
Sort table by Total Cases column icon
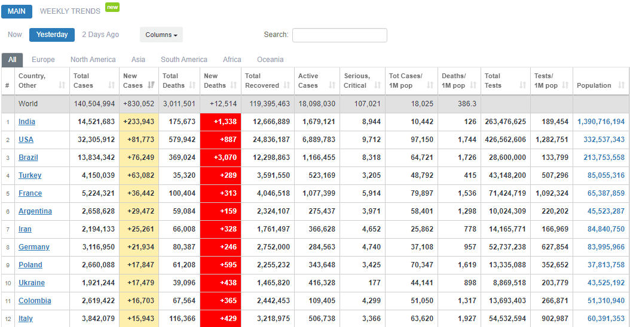(112, 85)
